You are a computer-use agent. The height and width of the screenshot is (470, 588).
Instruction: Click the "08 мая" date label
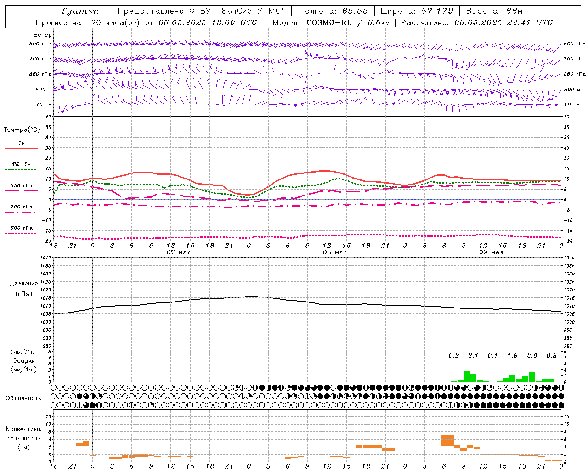[x=334, y=252]
